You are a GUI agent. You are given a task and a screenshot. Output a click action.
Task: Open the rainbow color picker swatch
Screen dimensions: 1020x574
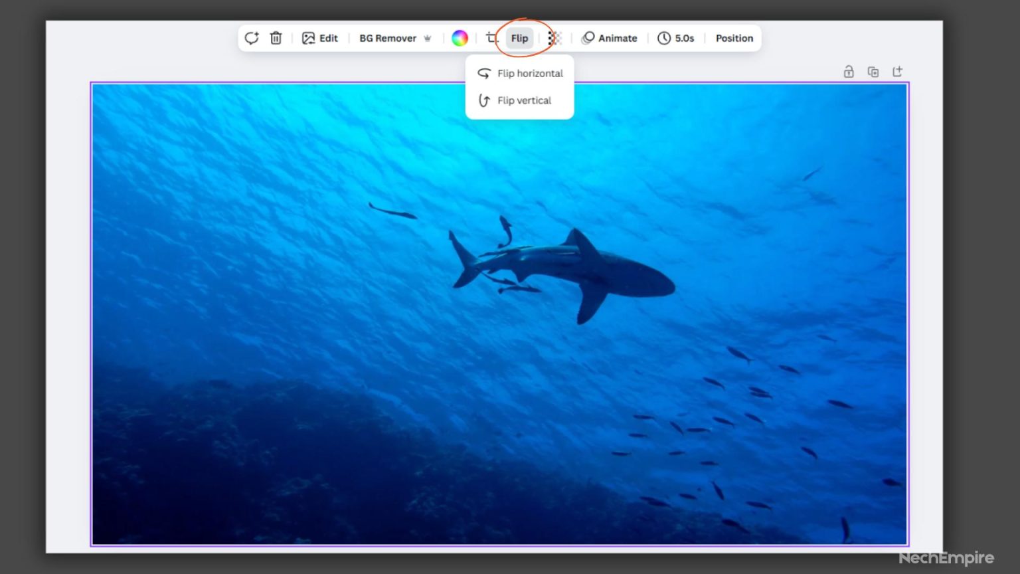(460, 38)
